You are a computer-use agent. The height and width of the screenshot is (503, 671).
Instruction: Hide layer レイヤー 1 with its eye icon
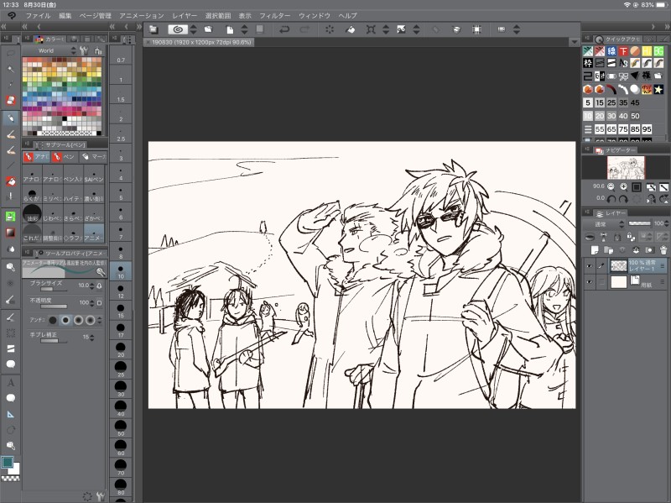[590, 265]
